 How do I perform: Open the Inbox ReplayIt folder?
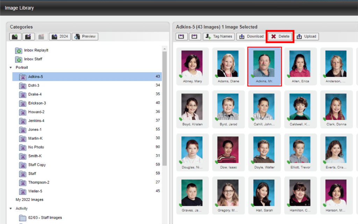[32, 50]
